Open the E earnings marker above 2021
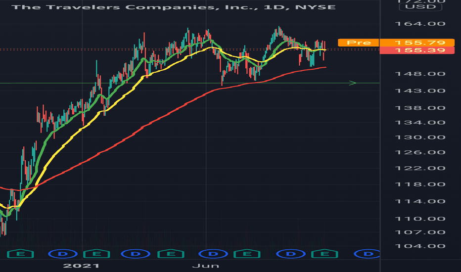 click(x=96, y=254)
